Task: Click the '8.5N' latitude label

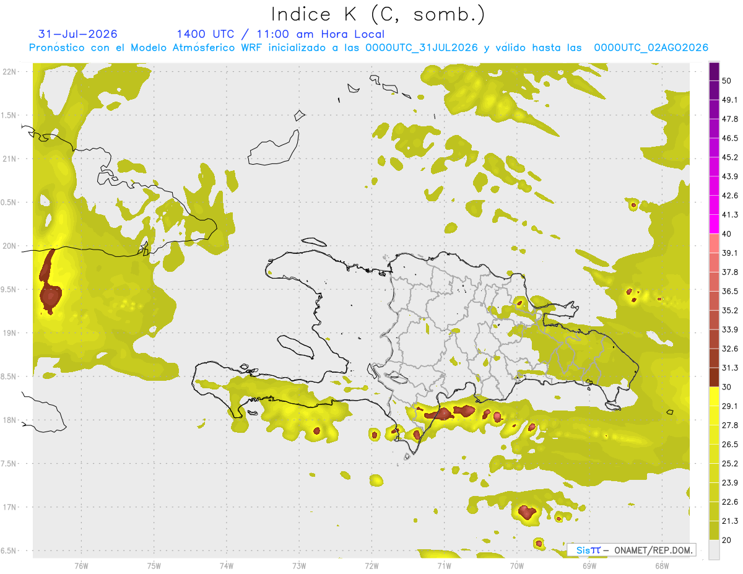Action: click(8, 376)
